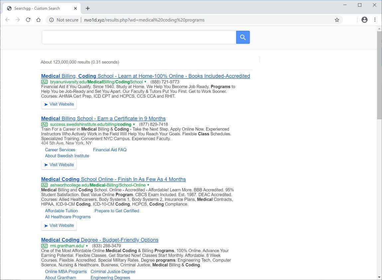Open the user profile avatar icon
382x280 pixels.
tap(364, 20)
